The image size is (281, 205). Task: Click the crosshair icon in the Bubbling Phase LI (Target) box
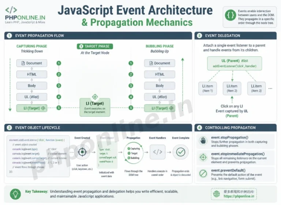pyautogui.click(x=171, y=108)
